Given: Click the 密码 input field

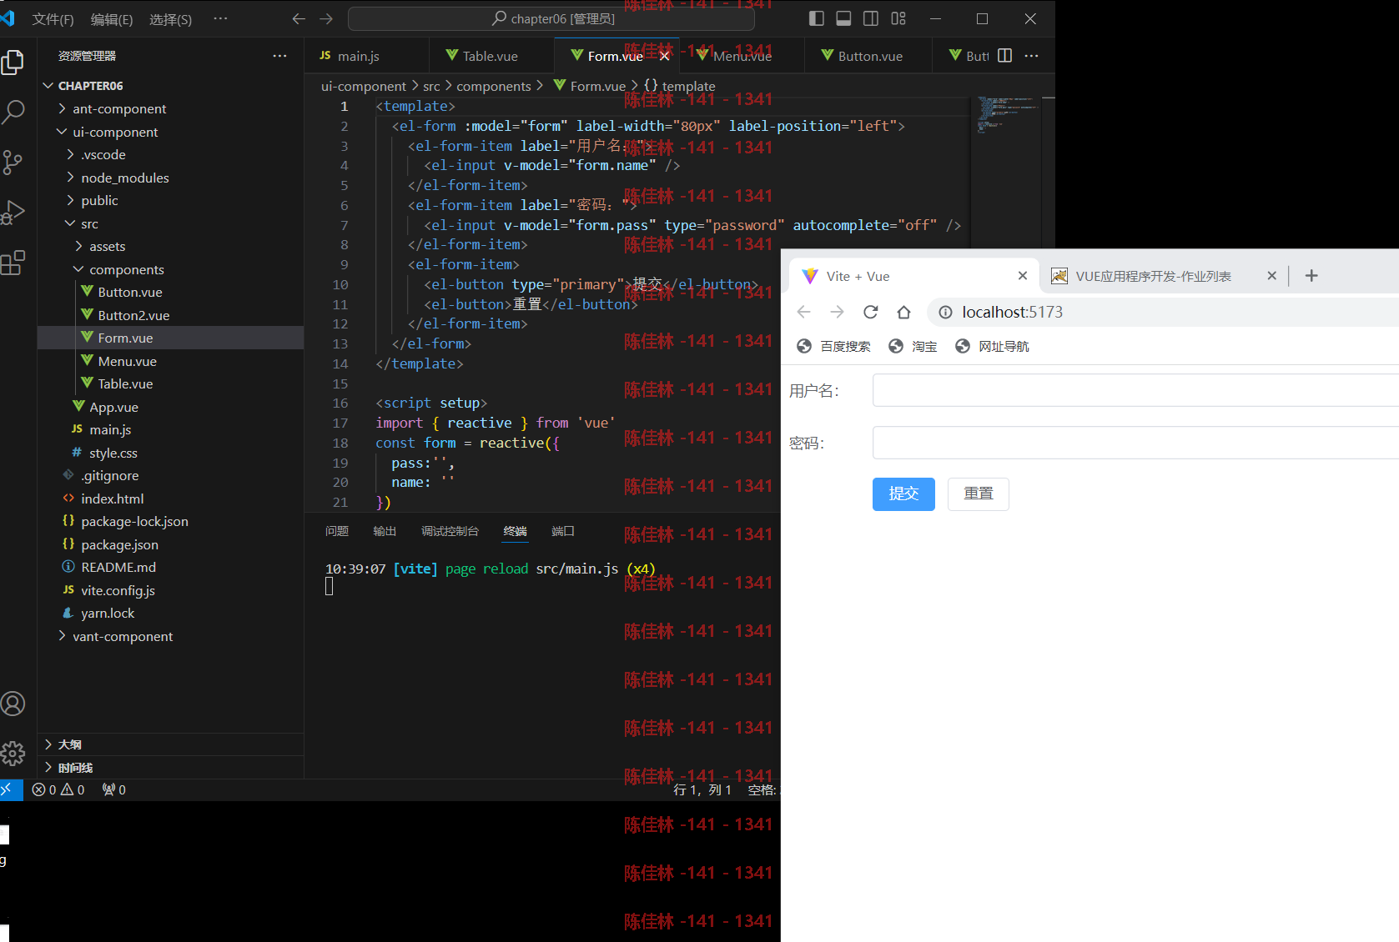Looking at the screenshot, I should click(1135, 443).
